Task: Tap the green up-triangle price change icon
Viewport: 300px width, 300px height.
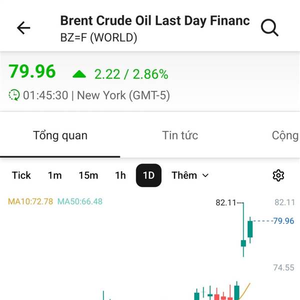Action: click(x=79, y=74)
